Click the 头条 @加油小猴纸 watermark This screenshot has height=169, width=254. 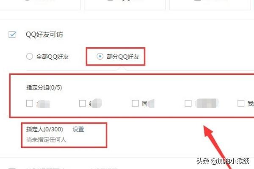click(223, 161)
